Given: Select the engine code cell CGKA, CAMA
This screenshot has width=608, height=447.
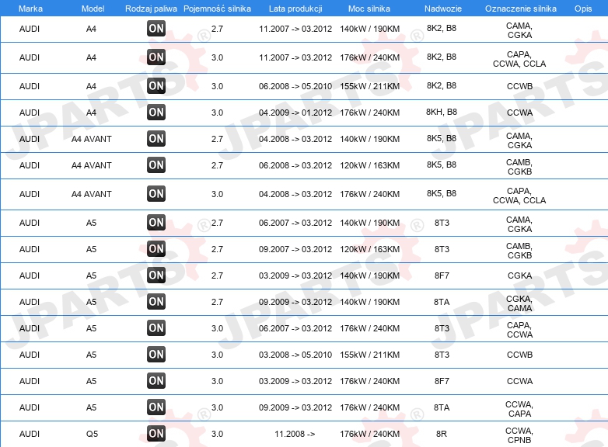Looking at the screenshot, I should point(519,303).
